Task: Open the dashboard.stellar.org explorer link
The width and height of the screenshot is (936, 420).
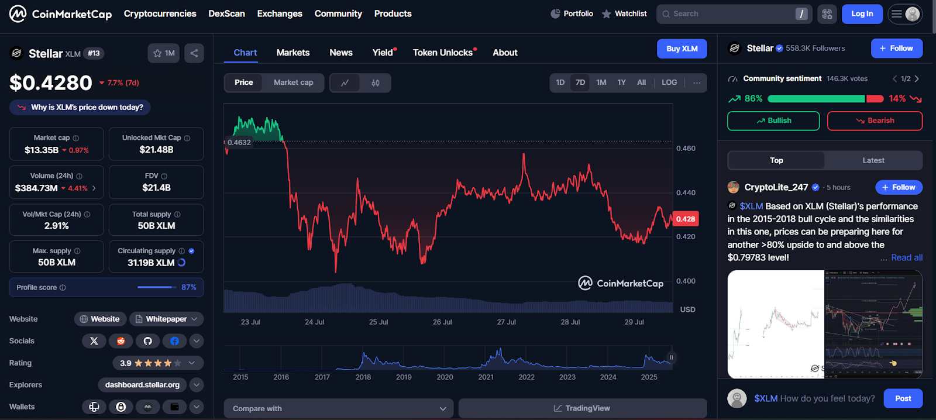Action: [x=143, y=385]
